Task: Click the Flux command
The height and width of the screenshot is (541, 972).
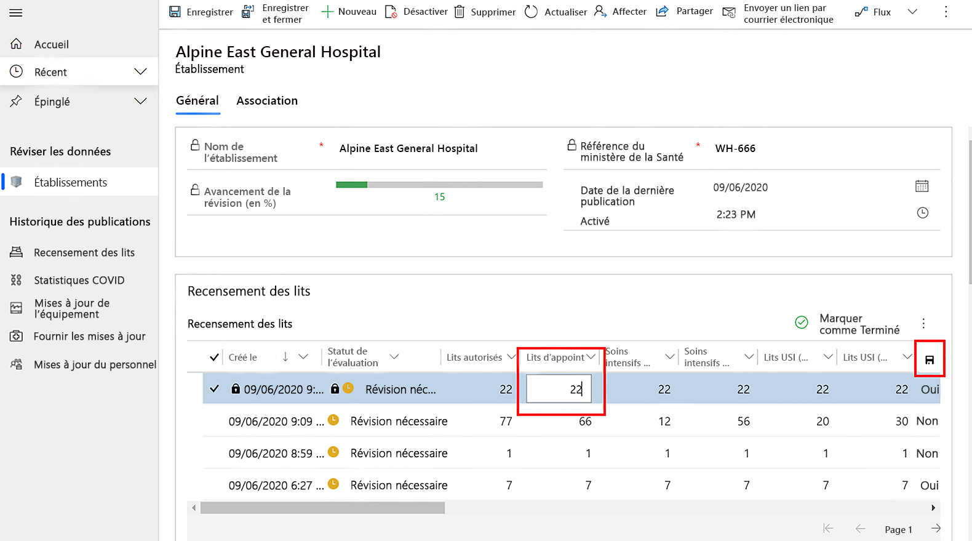Action: [873, 12]
